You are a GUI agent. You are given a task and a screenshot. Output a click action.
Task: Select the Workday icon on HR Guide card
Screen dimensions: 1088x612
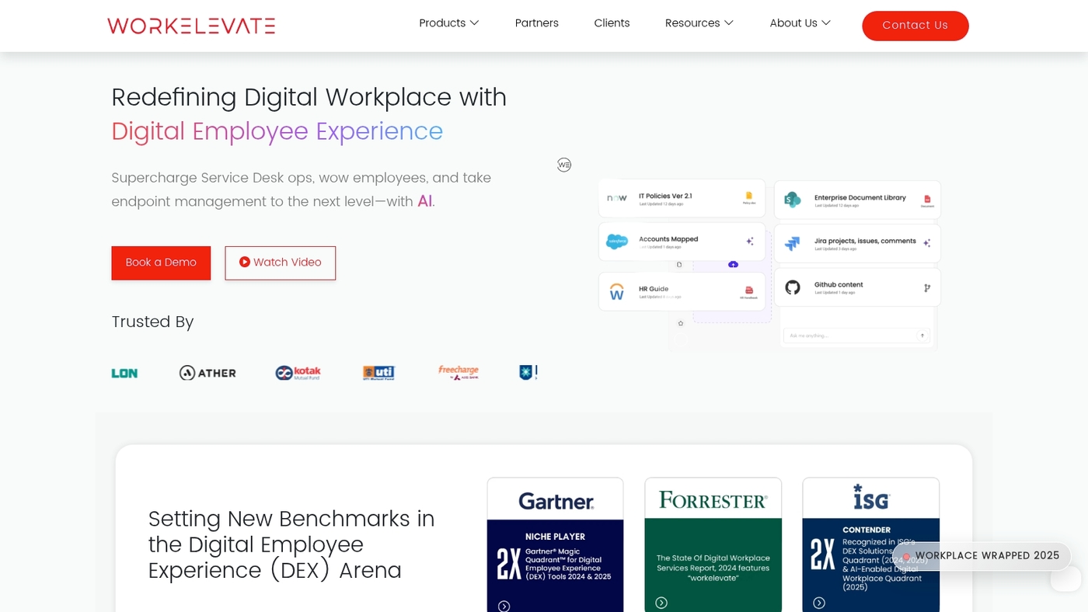click(616, 292)
